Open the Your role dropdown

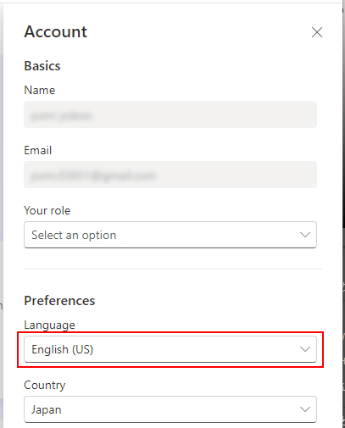[170, 235]
